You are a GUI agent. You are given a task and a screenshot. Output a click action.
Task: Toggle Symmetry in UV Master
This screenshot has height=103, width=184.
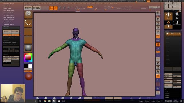click(x=7, y=35)
